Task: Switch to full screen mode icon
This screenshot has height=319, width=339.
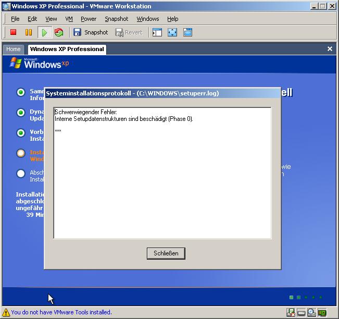Action: tap(172, 32)
